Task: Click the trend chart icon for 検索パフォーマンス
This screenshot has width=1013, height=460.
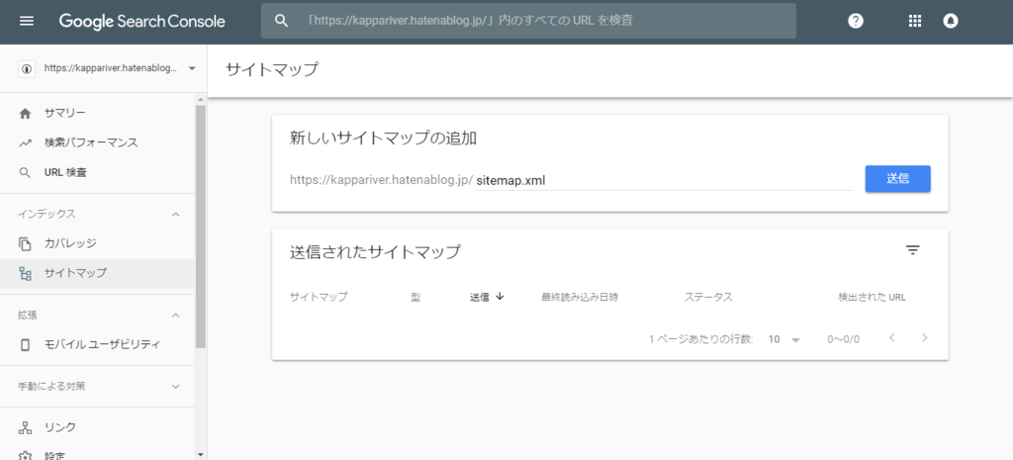Action: coord(25,142)
